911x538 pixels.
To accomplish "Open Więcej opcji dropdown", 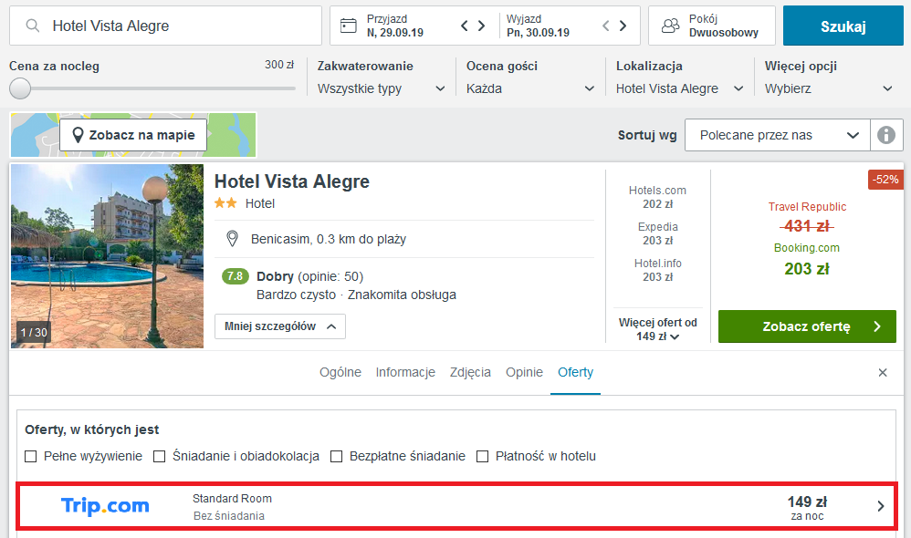I will [829, 88].
